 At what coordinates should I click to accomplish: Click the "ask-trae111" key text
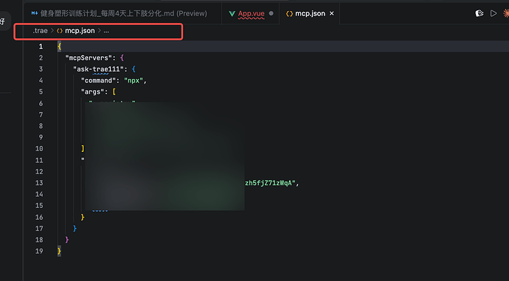tap(98, 69)
